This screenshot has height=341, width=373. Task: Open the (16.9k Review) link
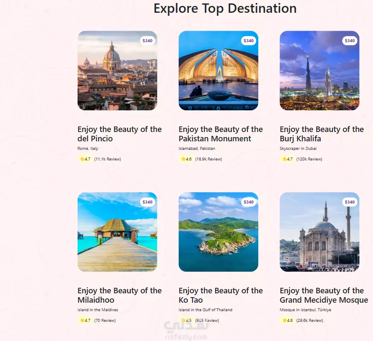click(208, 159)
